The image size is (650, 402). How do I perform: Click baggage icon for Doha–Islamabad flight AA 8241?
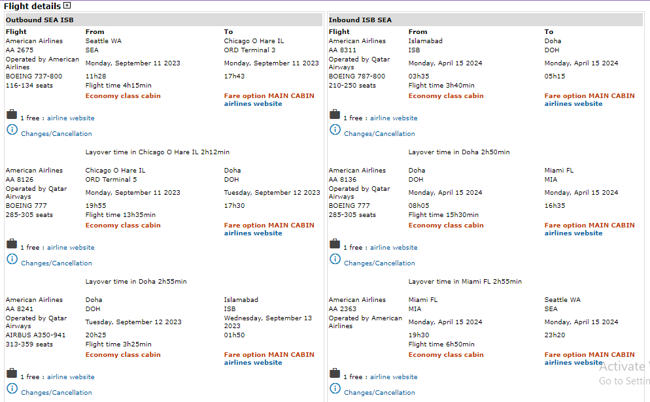tap(12, 374)
